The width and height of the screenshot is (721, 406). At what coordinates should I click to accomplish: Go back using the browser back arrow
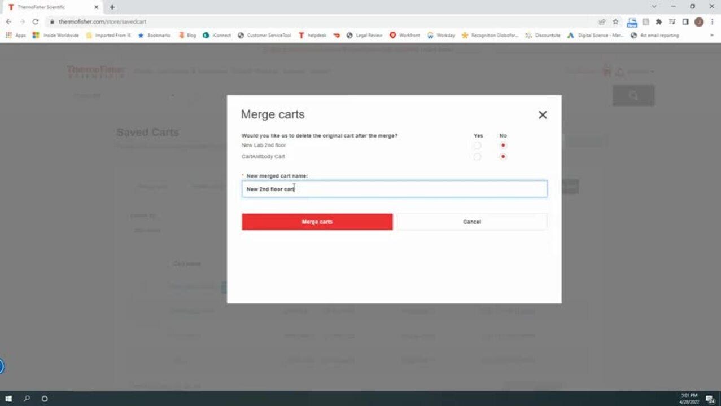click(x=8, y=21)
